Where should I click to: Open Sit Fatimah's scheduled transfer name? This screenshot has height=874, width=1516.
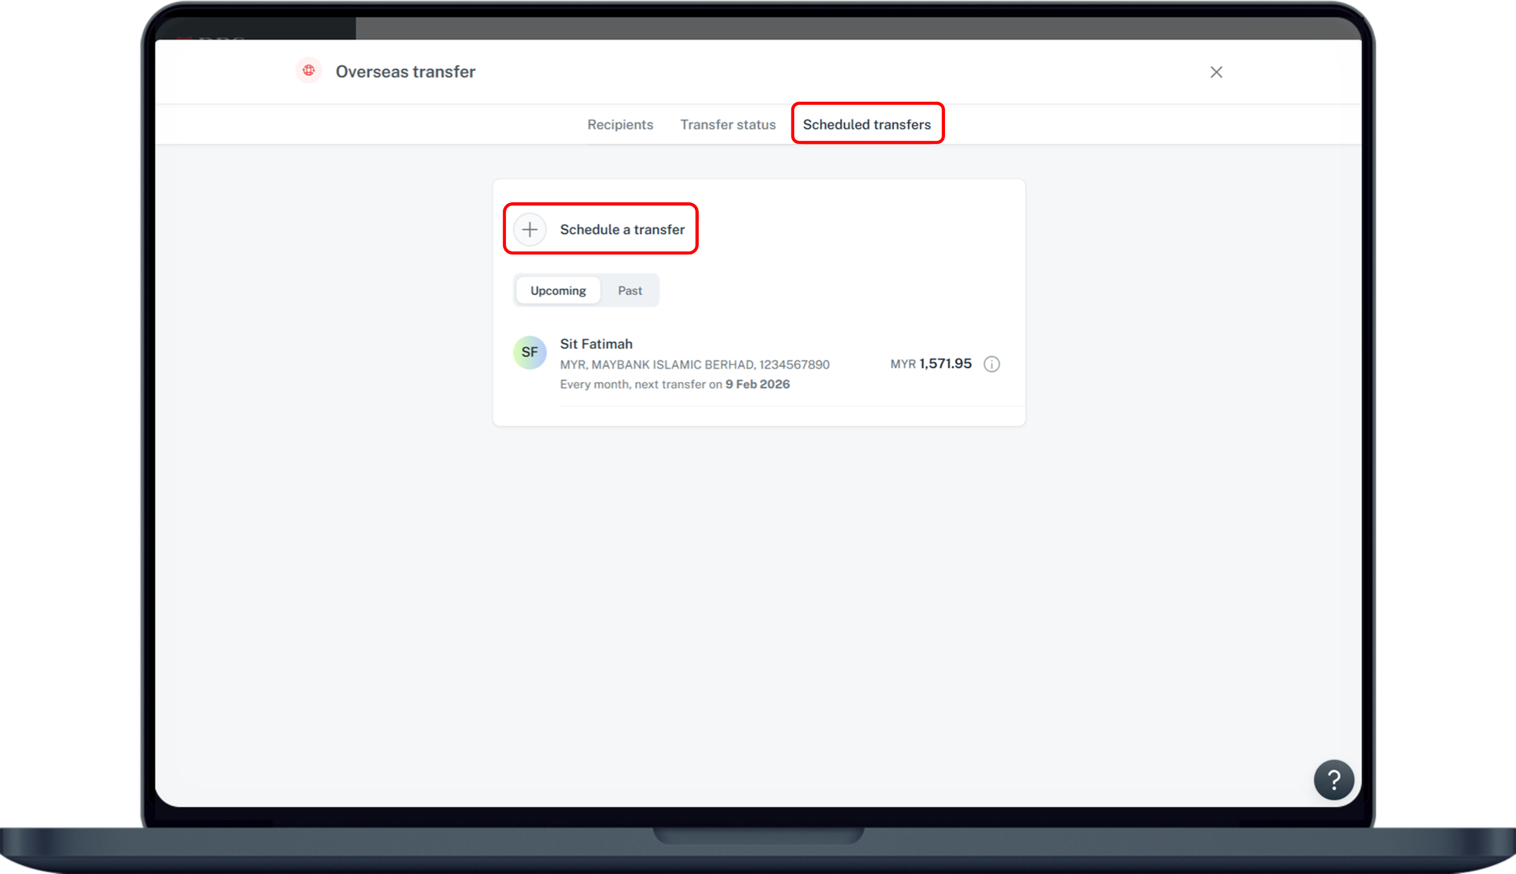click(596, 344)
